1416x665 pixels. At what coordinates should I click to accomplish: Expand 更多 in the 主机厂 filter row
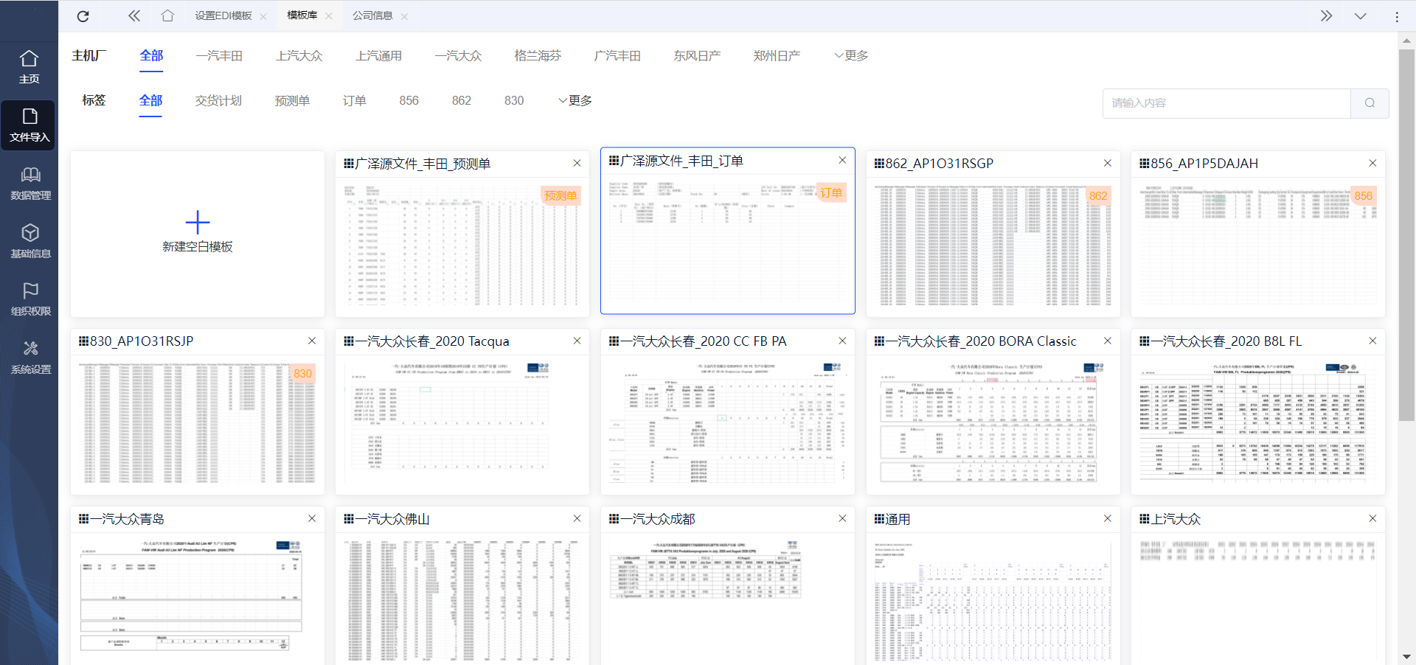[x=851, y=56]
